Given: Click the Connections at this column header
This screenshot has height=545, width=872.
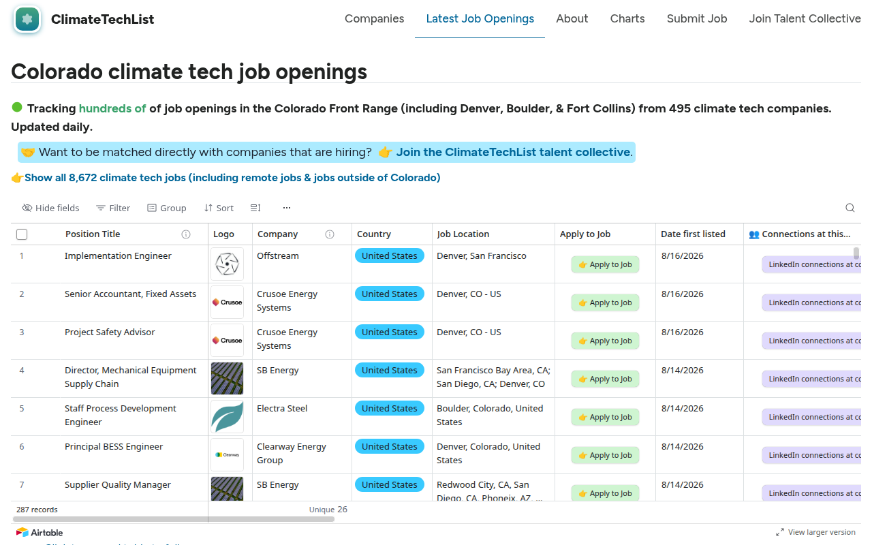Looking at the screenshot, I should pyautogui.click(x=803, y=234).
